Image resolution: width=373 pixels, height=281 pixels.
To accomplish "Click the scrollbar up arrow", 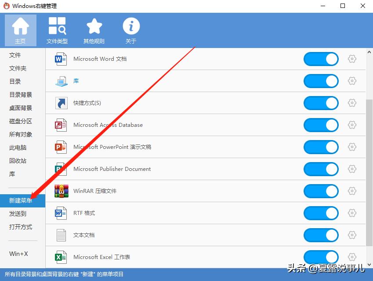I will (x=369, y=52).
